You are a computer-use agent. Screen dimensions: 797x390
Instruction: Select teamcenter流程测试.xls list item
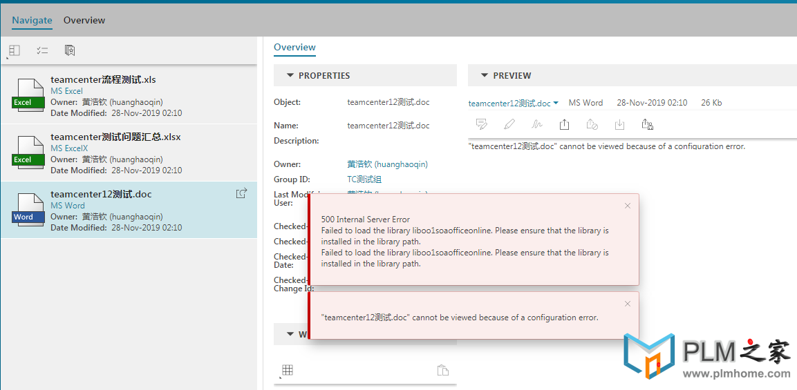click(129, 95)
